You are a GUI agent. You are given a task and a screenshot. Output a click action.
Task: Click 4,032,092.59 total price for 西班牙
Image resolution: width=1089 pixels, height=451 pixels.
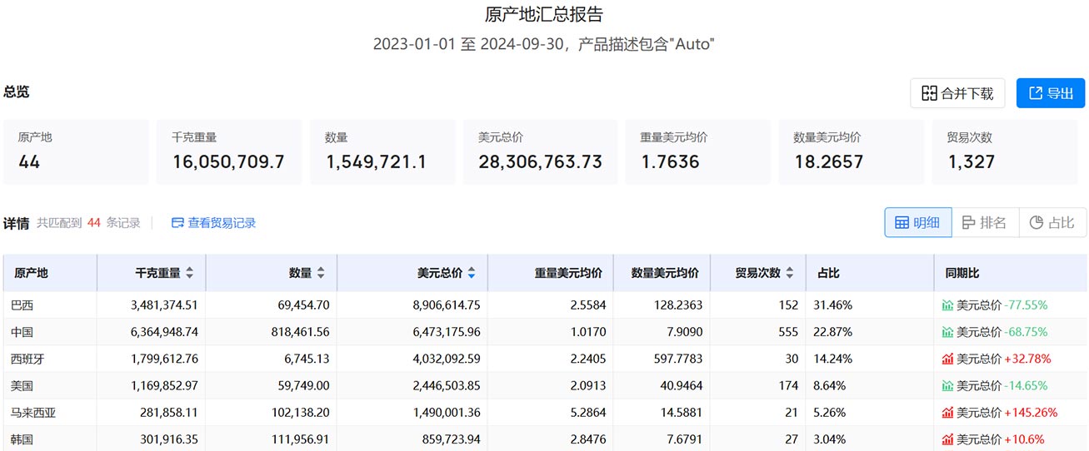click(x=447, y=359)
